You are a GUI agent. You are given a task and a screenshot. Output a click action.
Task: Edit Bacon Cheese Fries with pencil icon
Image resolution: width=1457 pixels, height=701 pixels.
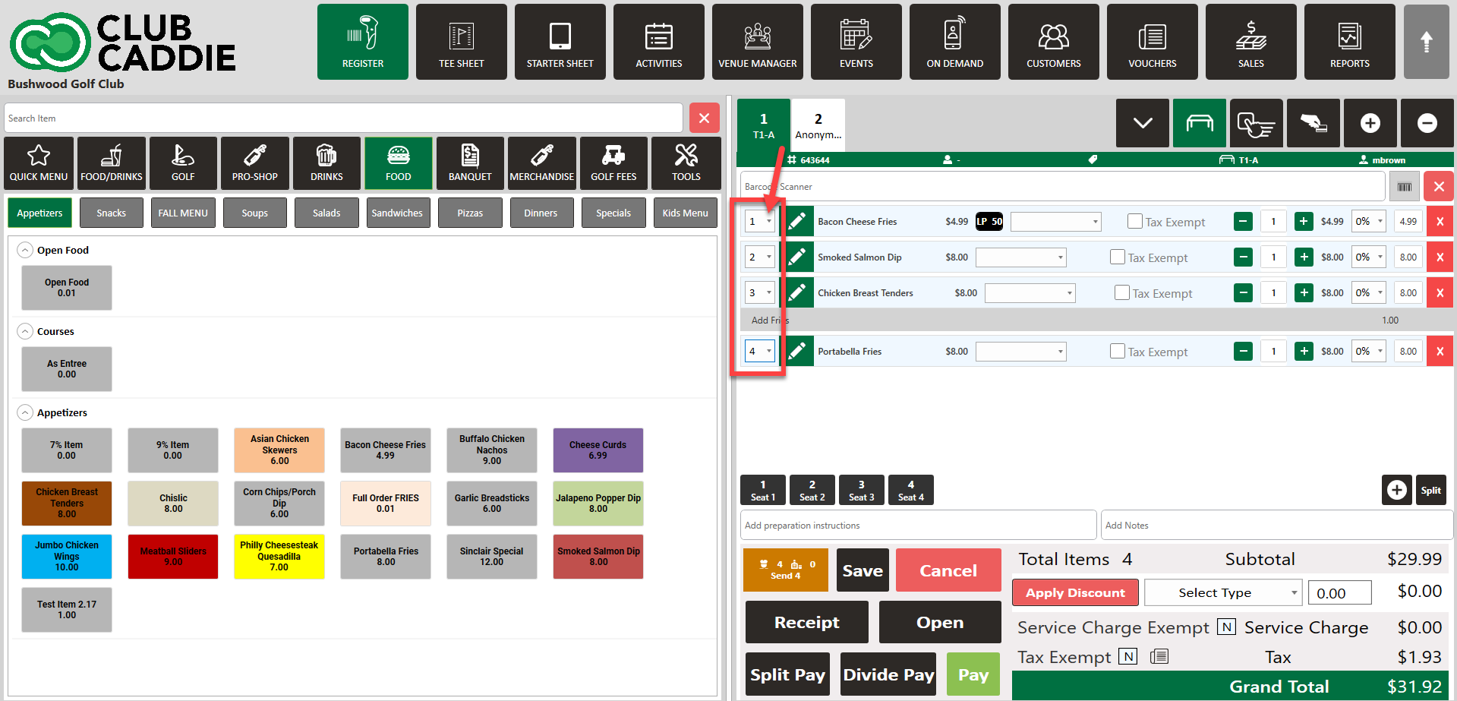pos(797,222)
